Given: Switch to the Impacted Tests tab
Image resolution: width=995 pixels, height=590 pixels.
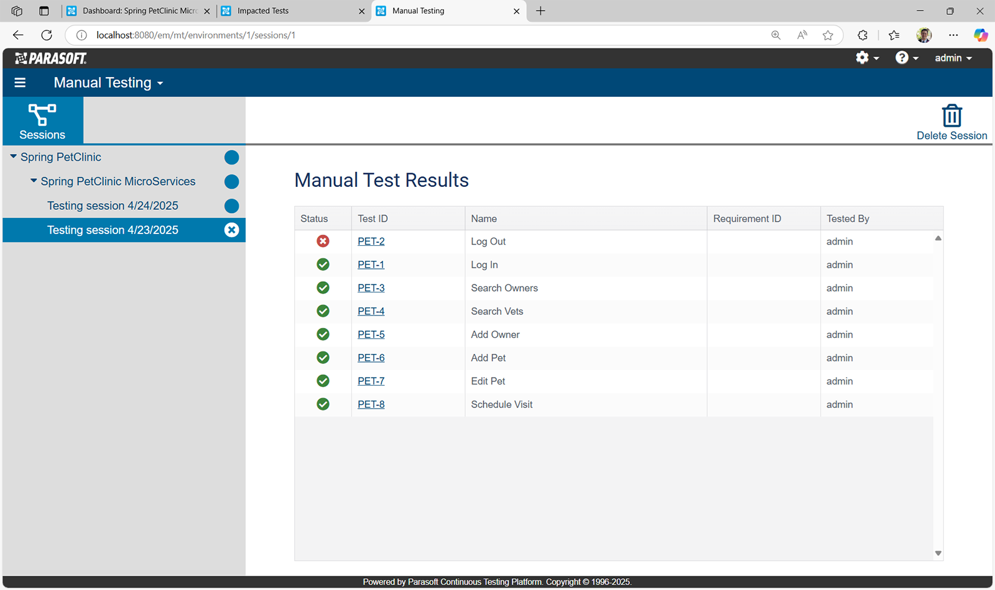Looking at the screenshot, I should [261, 11].
